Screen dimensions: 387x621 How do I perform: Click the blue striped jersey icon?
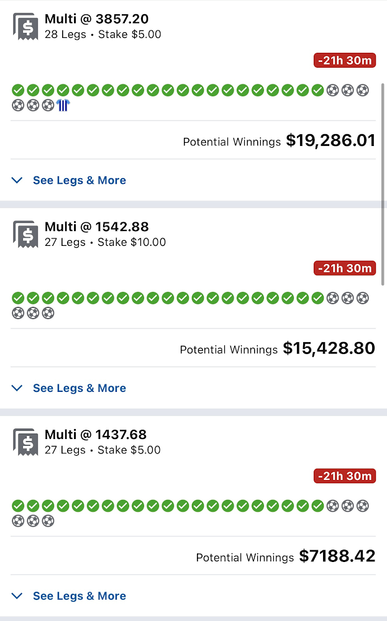[x=63, y=106]
